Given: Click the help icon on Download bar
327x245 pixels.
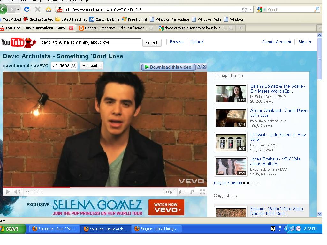Looking at the screenshot, I should pos(199,67).
